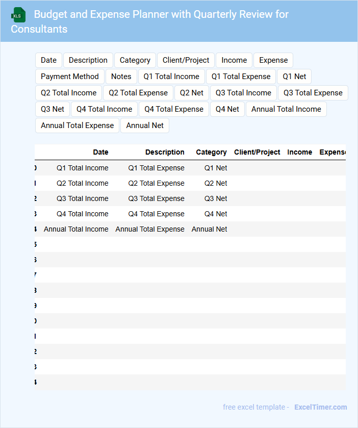
Task: Select the Q2 Total Expense table cell
Action: (156, 183)
